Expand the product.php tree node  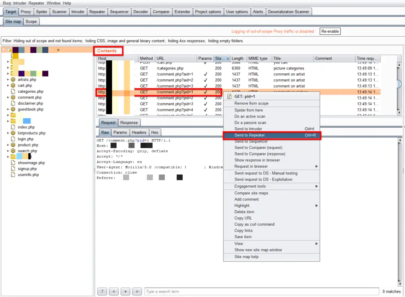tap(8, 145)
